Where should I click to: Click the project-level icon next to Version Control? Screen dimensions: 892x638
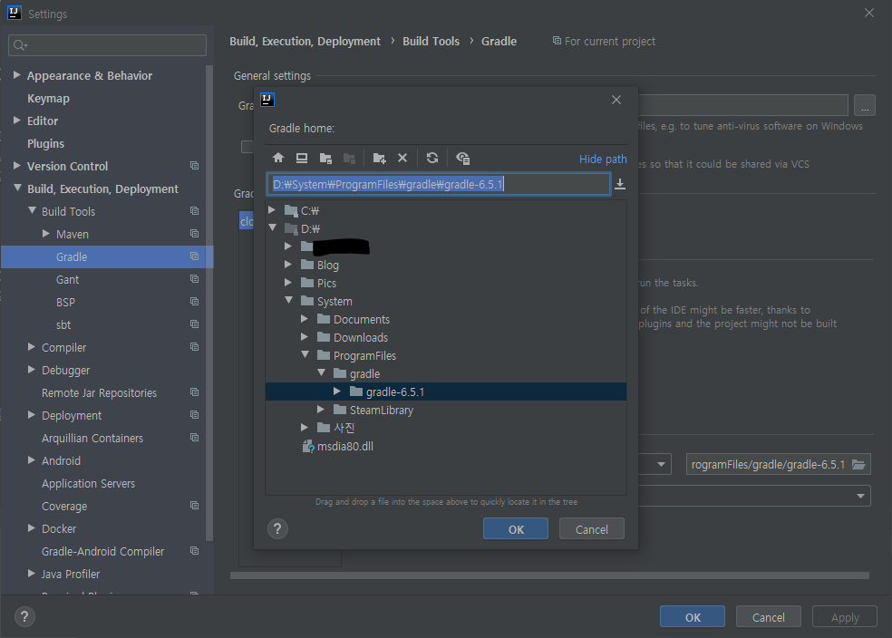(195, 166)
